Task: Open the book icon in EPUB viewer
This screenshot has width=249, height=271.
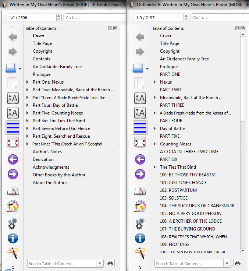Action: point(11,68)
